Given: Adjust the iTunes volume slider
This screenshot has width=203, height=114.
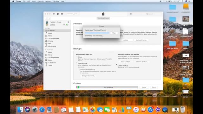Looking at the screenshot, I should (72, 14).
